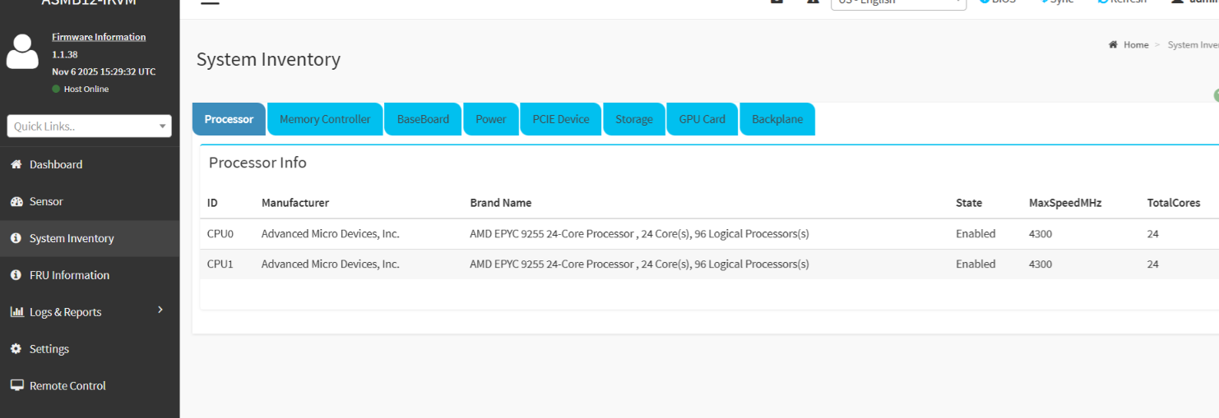This screenshot has height=418, width=1219.
Task: Select the GPU Card tab
Action: coord(702,119)
